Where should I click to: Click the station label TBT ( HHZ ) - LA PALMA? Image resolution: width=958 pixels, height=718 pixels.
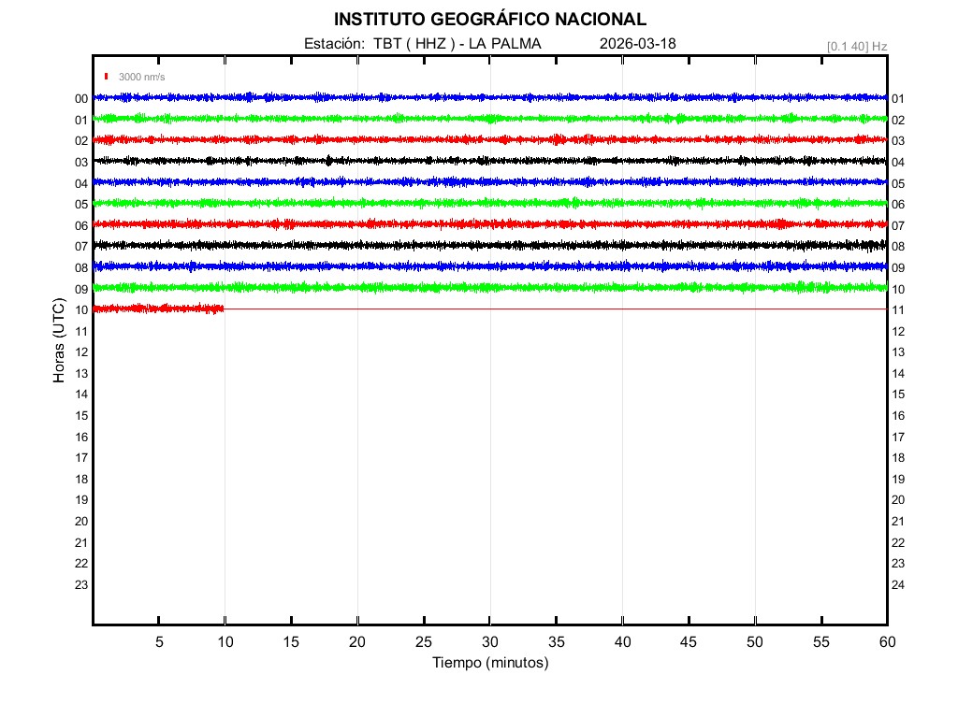[x=423, y=44]
